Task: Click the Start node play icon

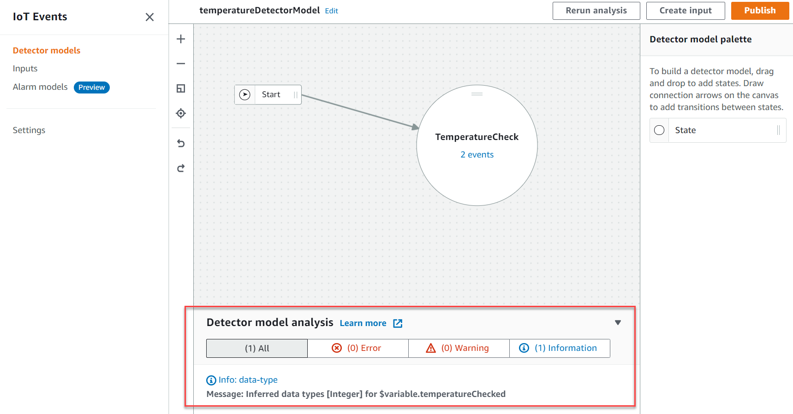Action: pyautogui.click(x=245, y=94)
